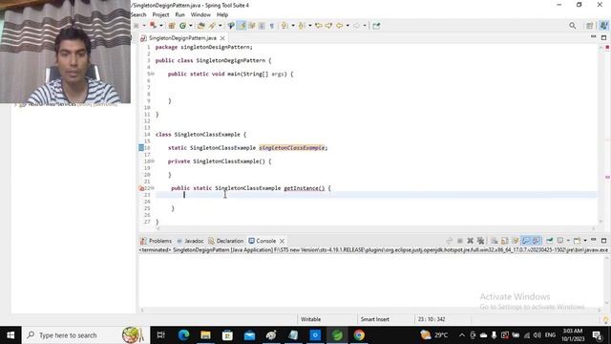Open the Project menu
611x344 pixels.
coord(160,15)
